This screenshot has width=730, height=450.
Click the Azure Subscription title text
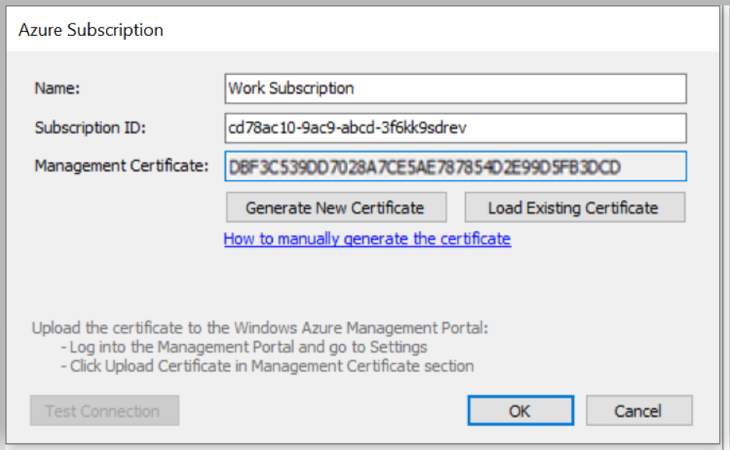[x=90, y=30]
